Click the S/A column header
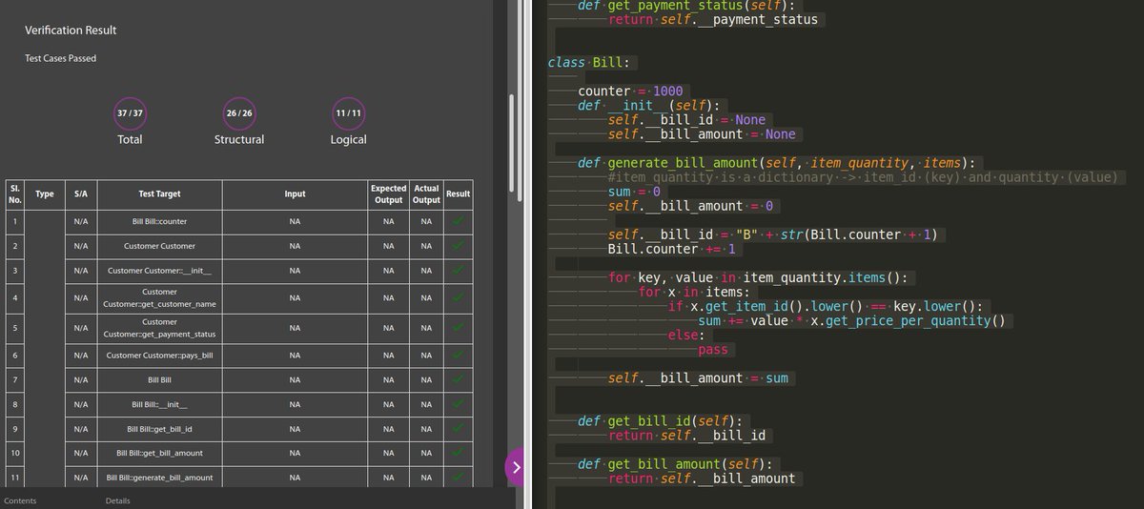 81,193
